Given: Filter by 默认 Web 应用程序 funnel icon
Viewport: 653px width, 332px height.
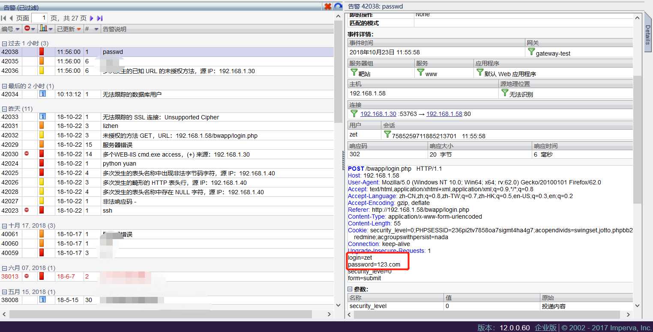Looking at the screenshot, I should 480,72.
